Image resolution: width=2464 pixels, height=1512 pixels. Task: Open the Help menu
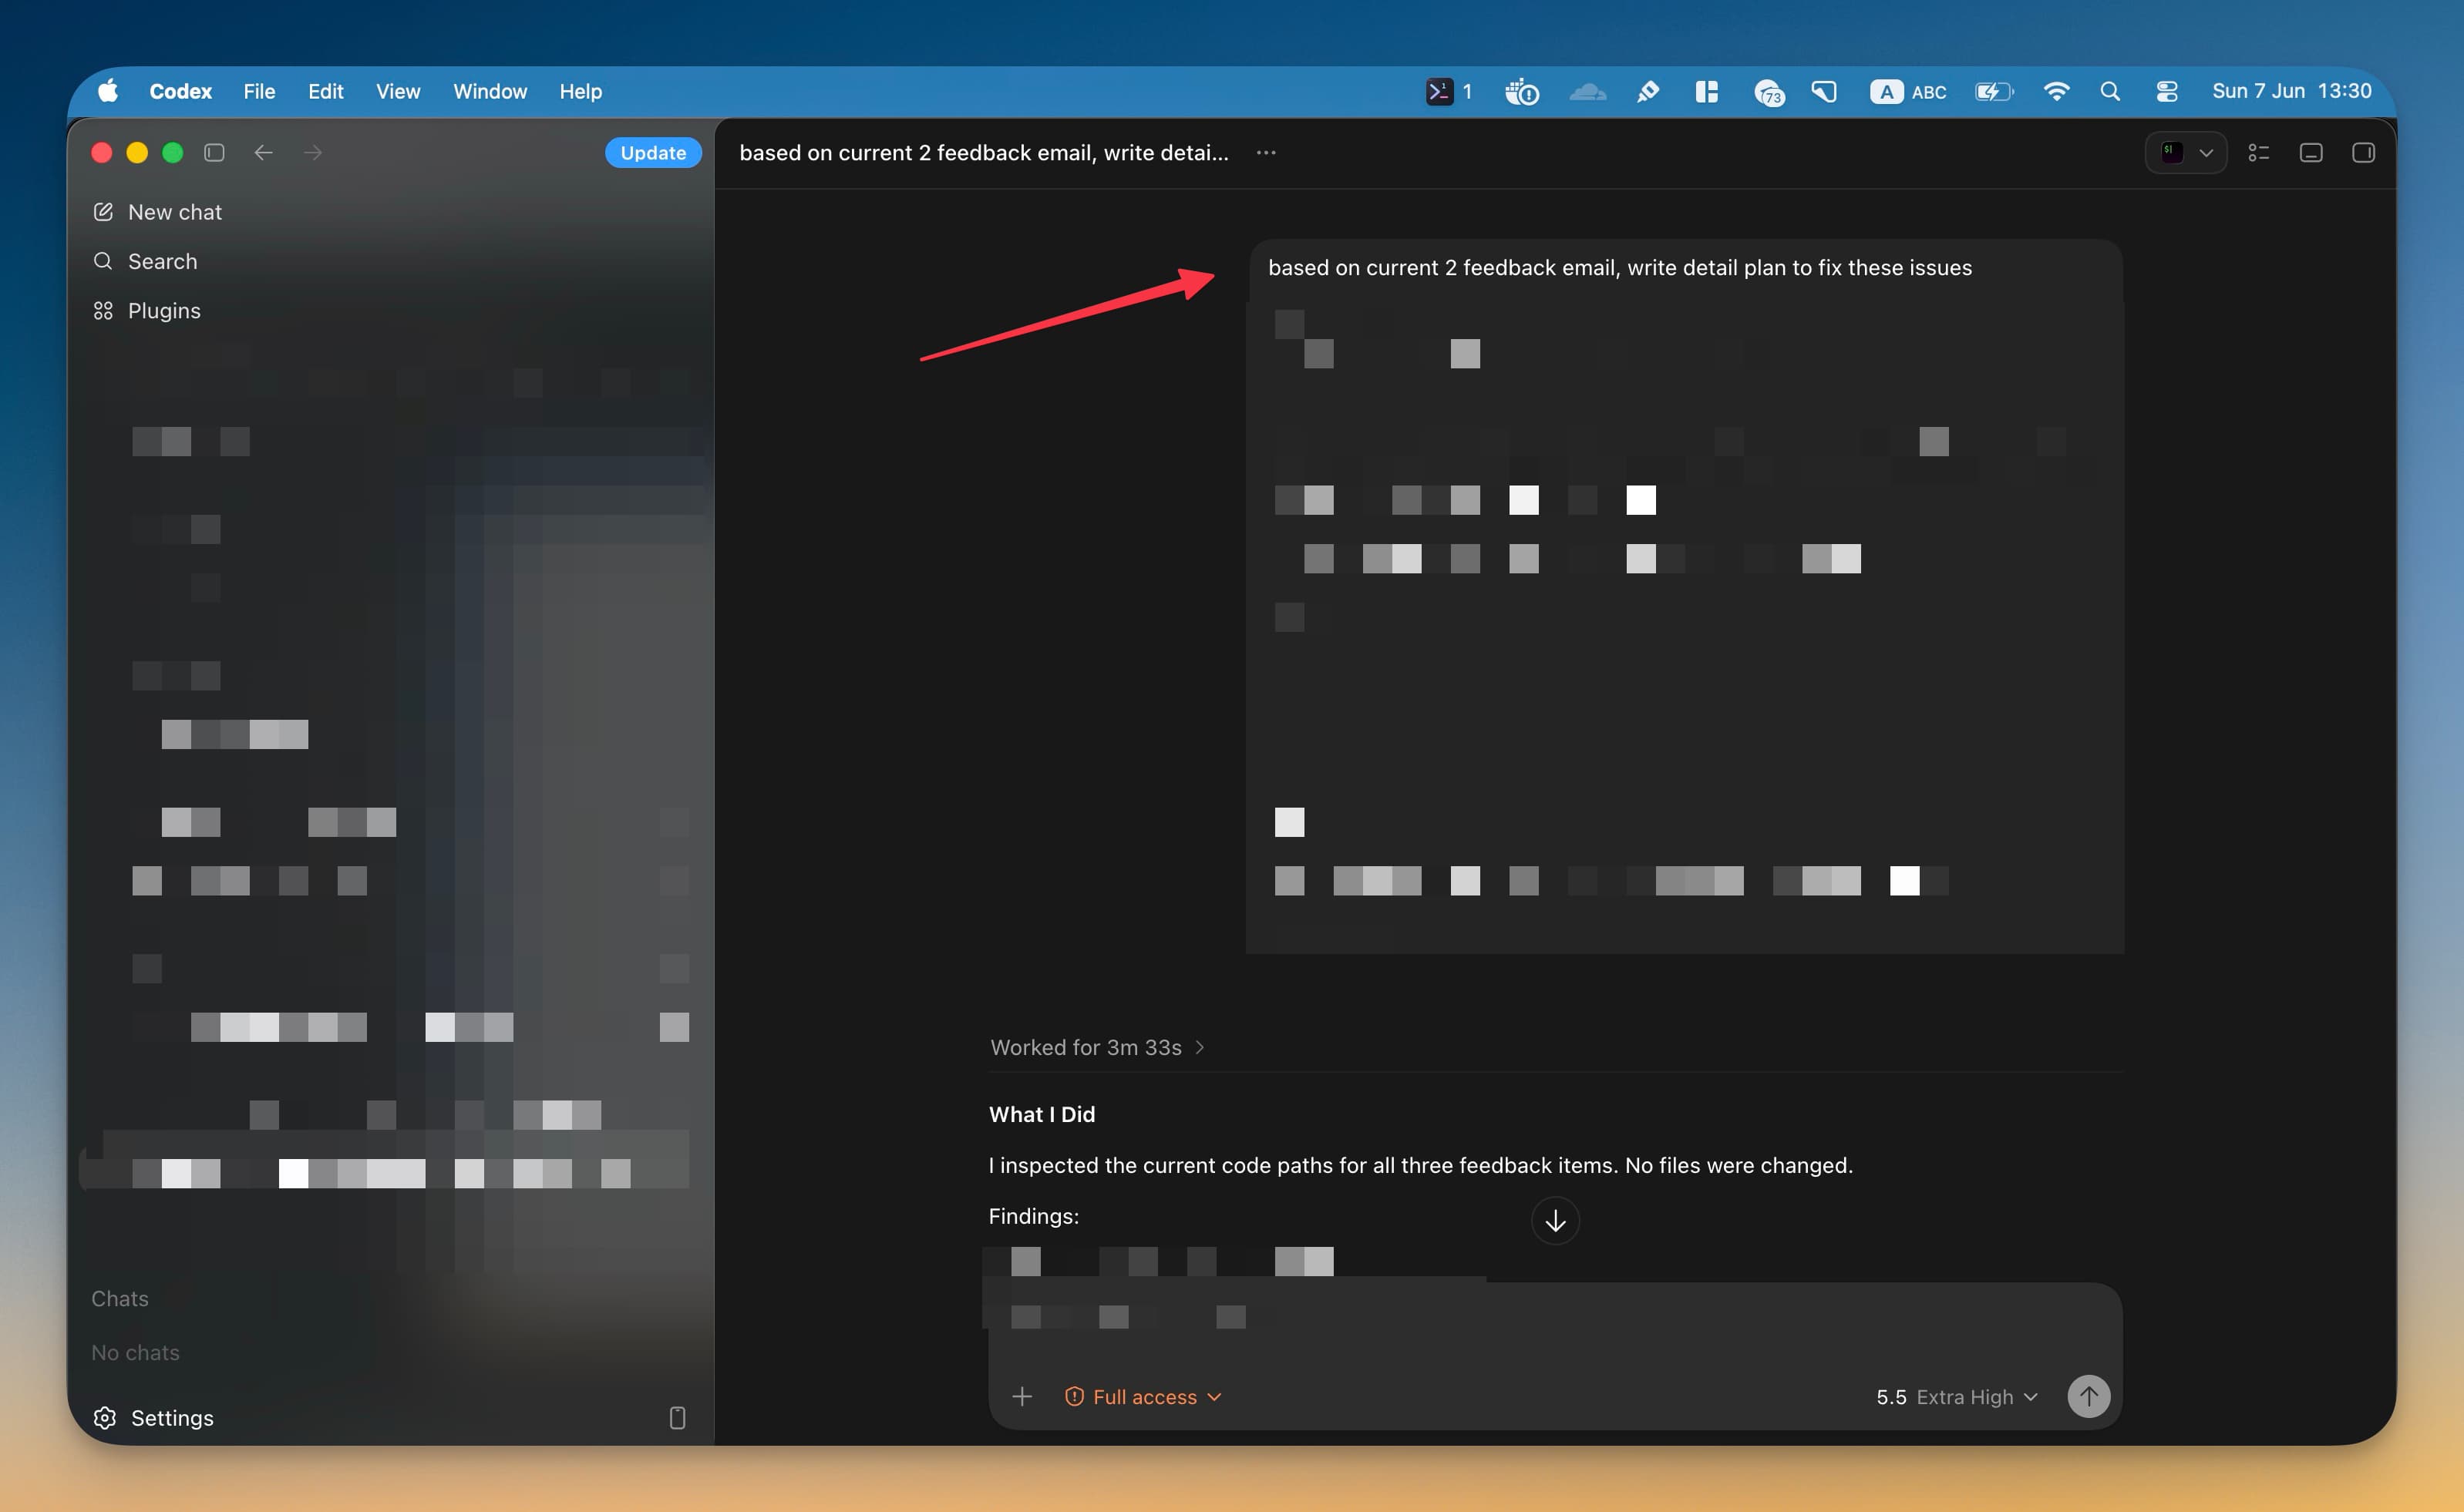point(581,91)
